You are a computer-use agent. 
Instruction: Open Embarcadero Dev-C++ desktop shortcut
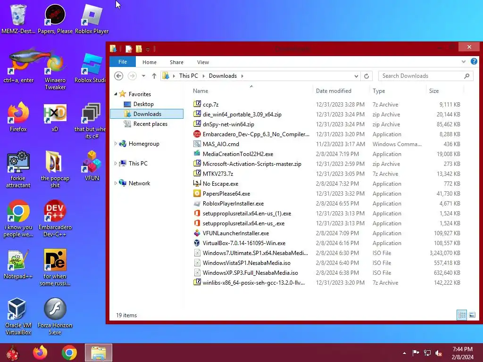coord(55,219)
